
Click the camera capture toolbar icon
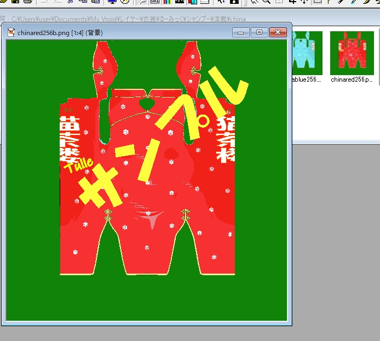coord(234,2)
